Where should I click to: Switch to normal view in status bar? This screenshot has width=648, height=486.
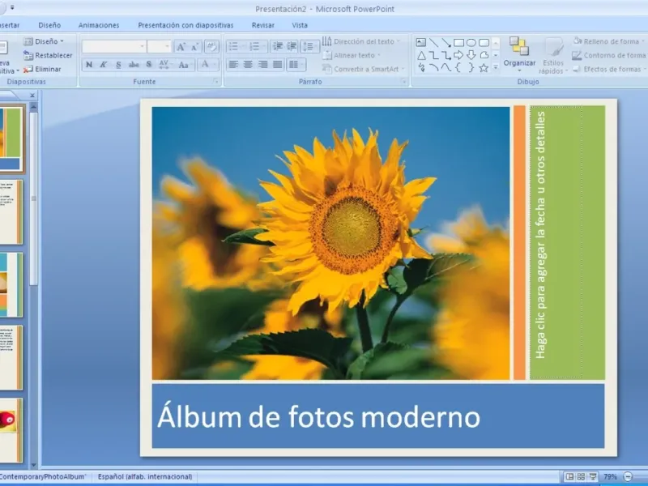[569, 476]
